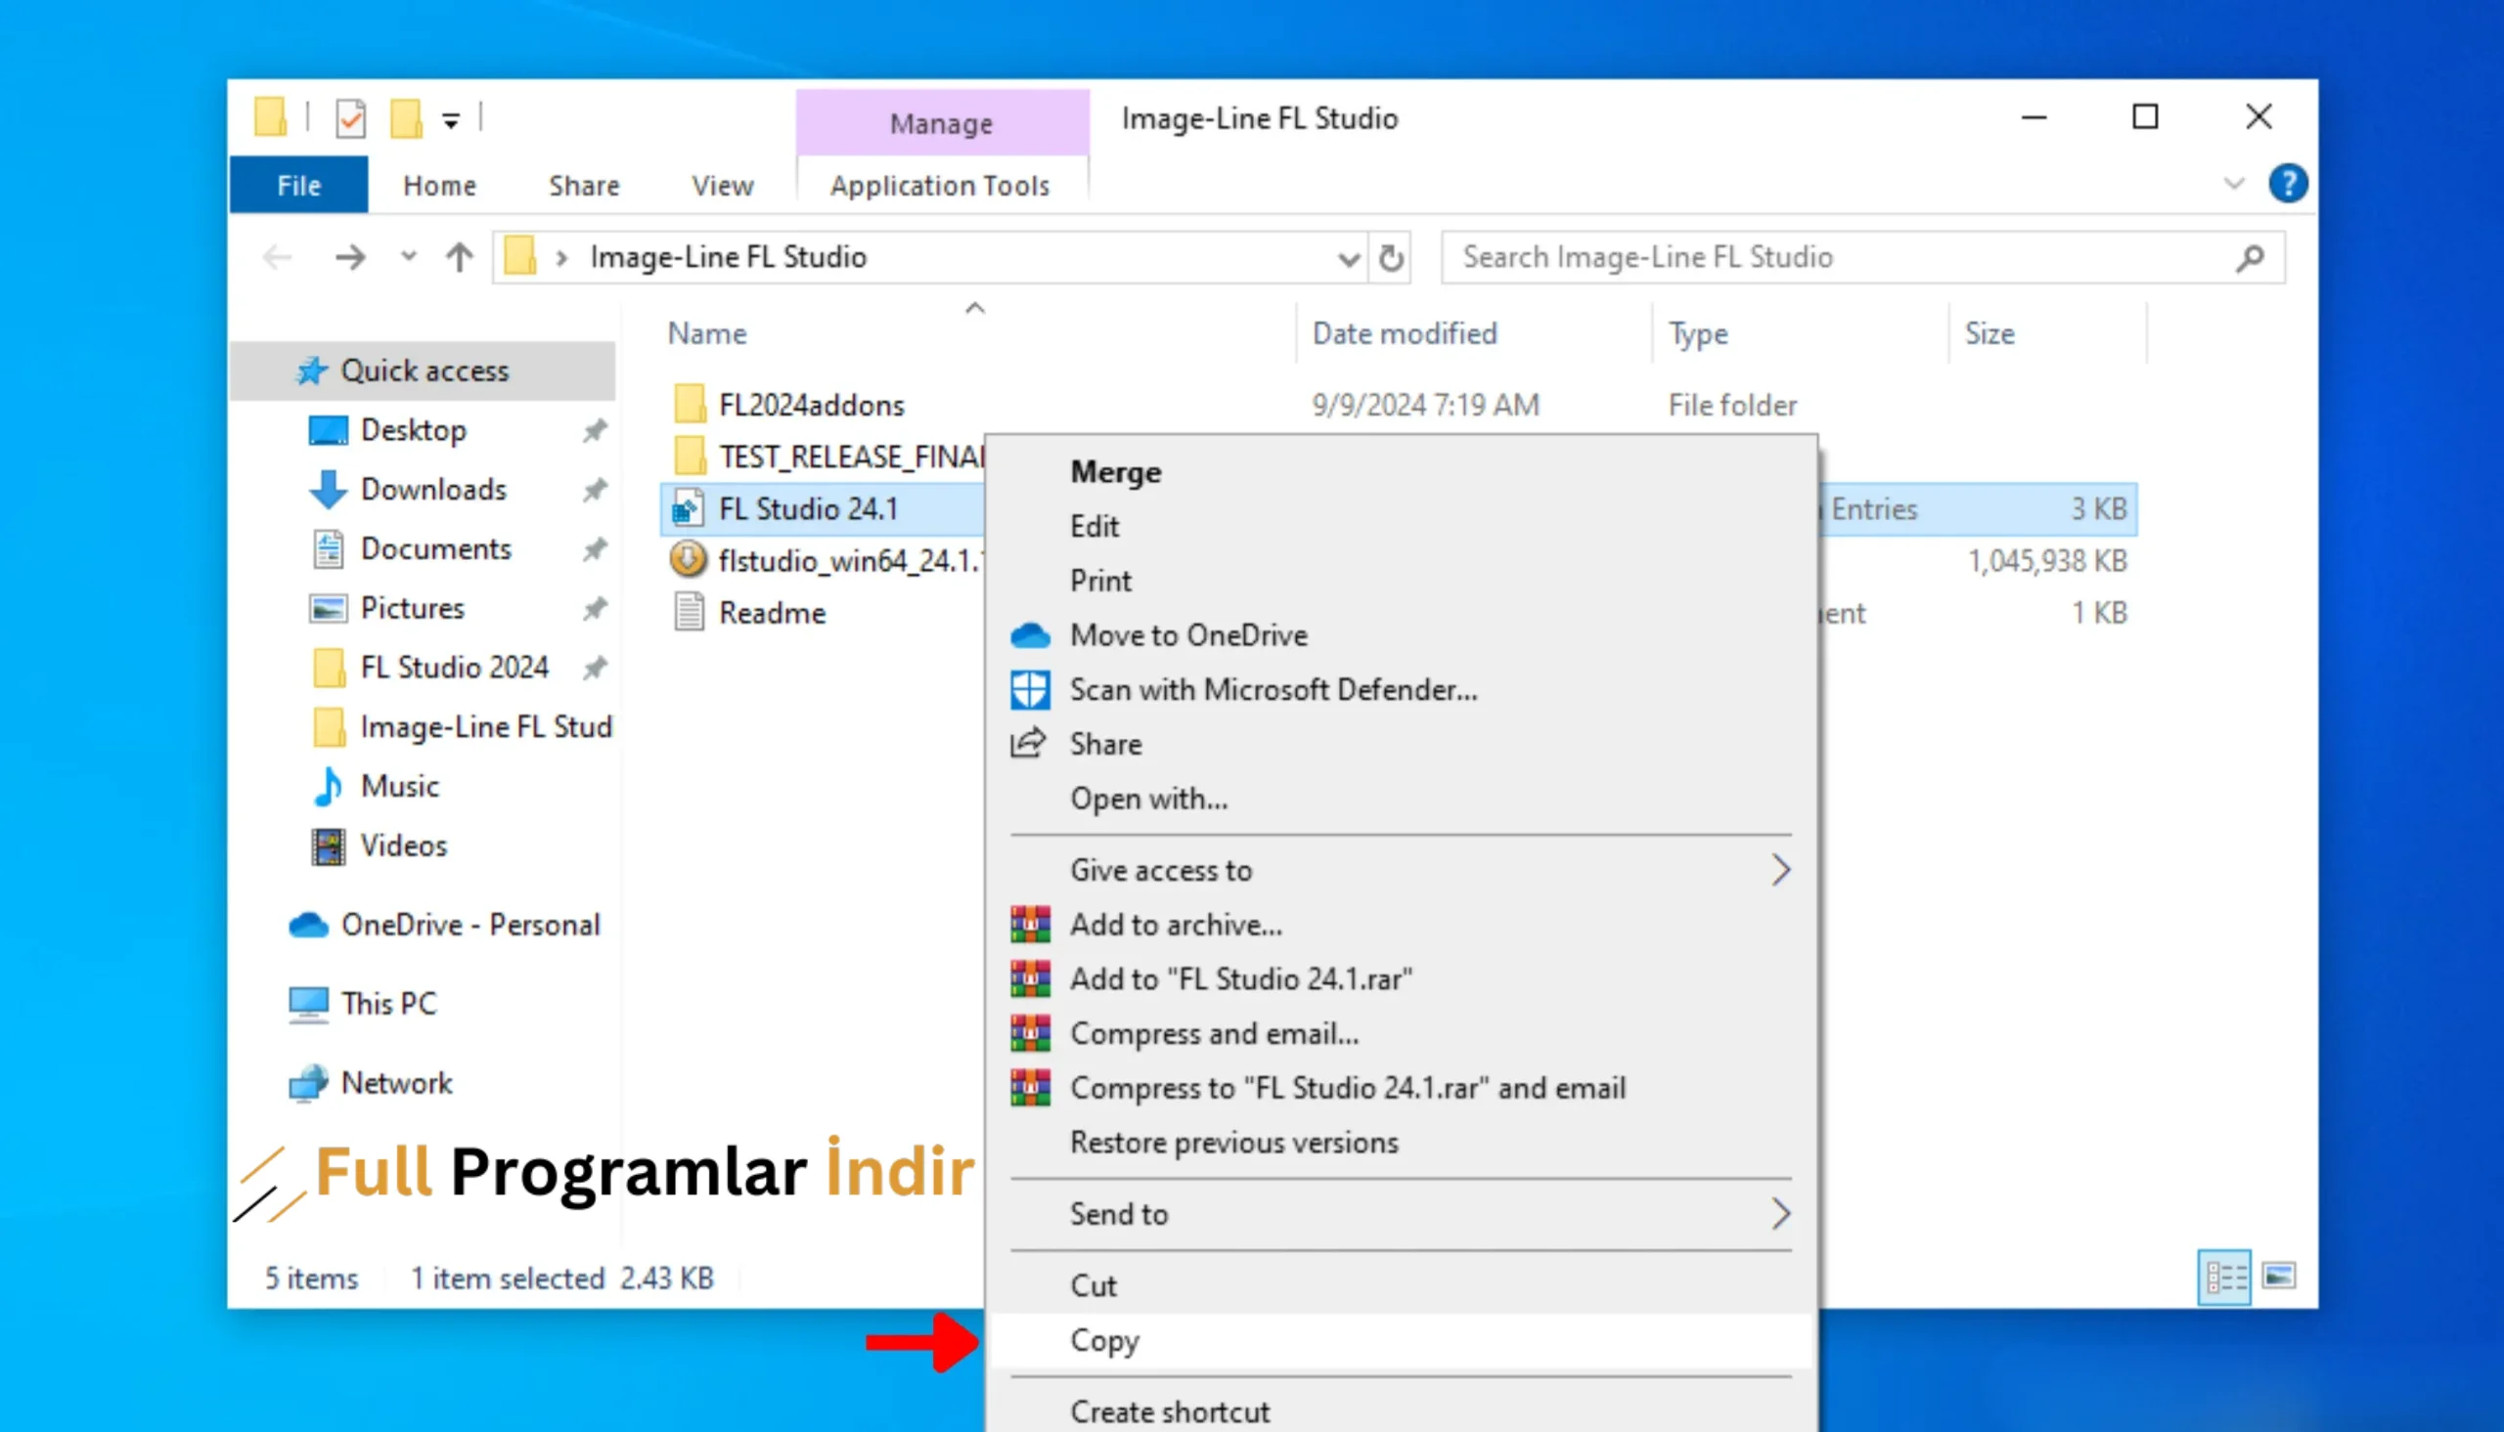Viewport: 2504px width, 1432px height.
Task: Open FL Studio 2024 pinned folder
Action: point(454,667)
